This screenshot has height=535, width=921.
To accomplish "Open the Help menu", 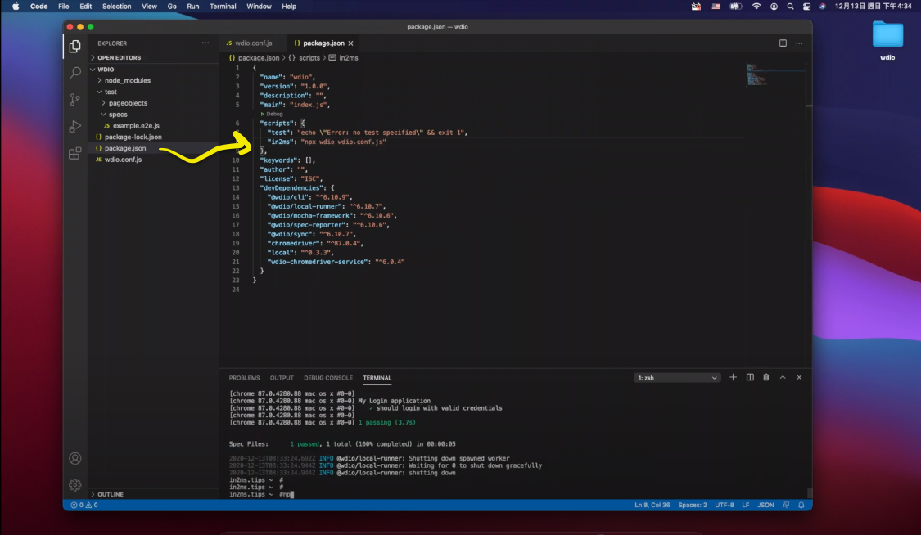I will pyautogui.click(x=289, y=7).
